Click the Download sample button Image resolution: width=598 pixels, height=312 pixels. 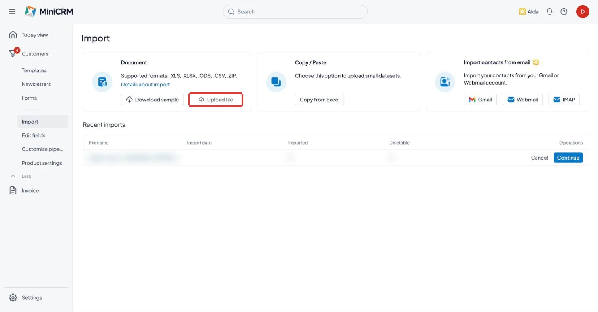pos(152,100)
